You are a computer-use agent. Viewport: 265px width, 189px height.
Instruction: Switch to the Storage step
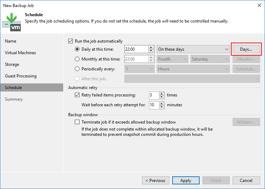click(x=12, y=64)
